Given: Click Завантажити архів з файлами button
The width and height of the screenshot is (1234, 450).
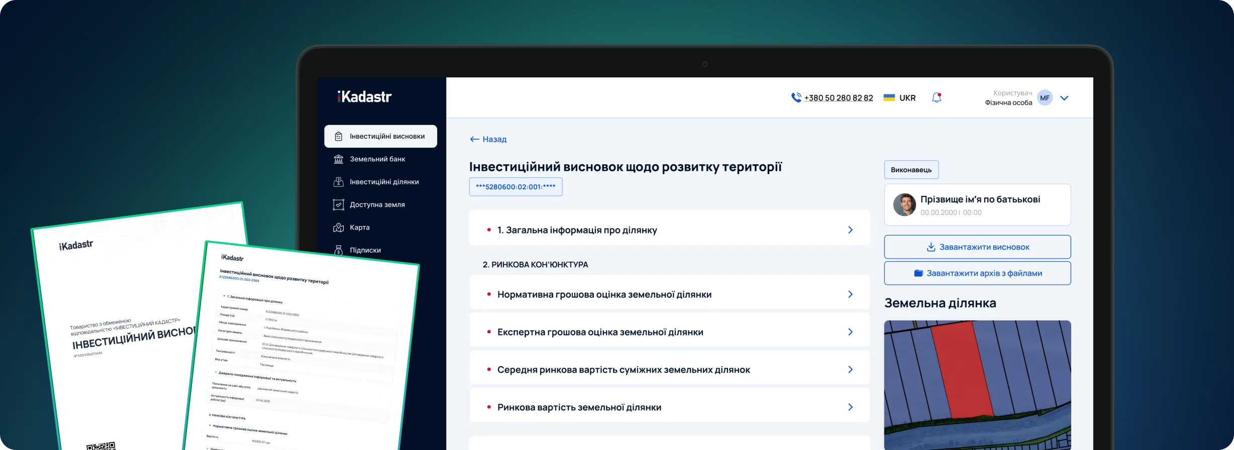Looking at the screenshot, I should tap(977, 273).
